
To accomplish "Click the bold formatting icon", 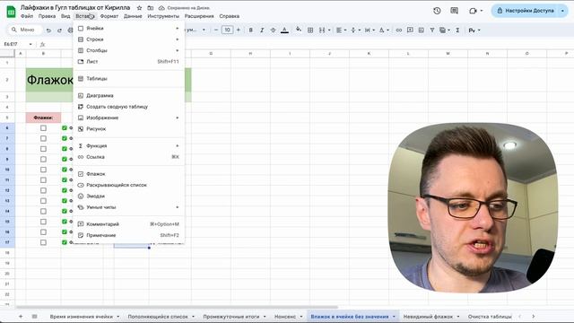I will coord(251,30).
